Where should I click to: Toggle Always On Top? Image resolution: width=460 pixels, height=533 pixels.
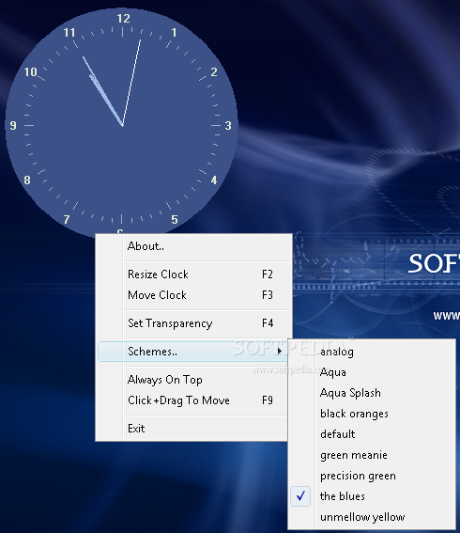tap(193, 380)
